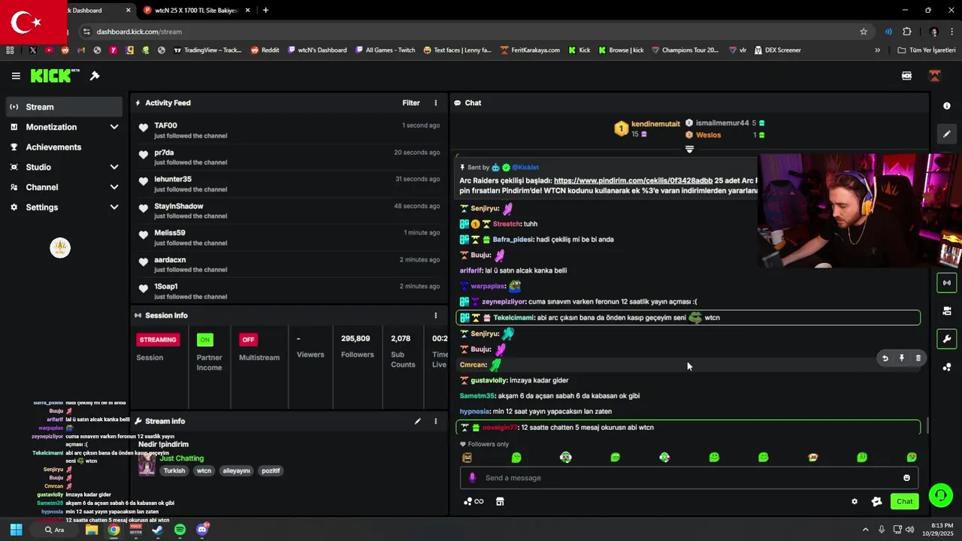The width and height of the screenshot is (962, 541).
Task: Click the aileyayını stream tag
Action: (236, 471)
